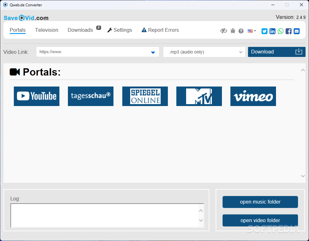Image resolution: width=309 pixels, height=241 pixels.
Task: Minimize the Qweb.de Converter window
Action: pyautogui.click(x=273, y=5)
